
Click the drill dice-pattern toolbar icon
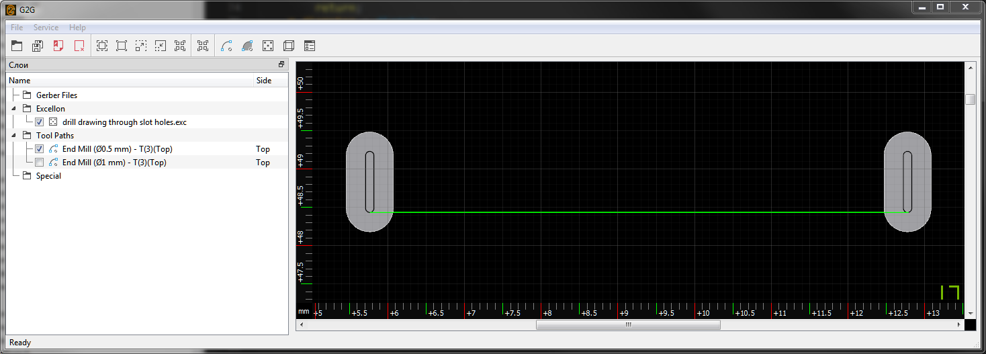[x=268, y=46]
